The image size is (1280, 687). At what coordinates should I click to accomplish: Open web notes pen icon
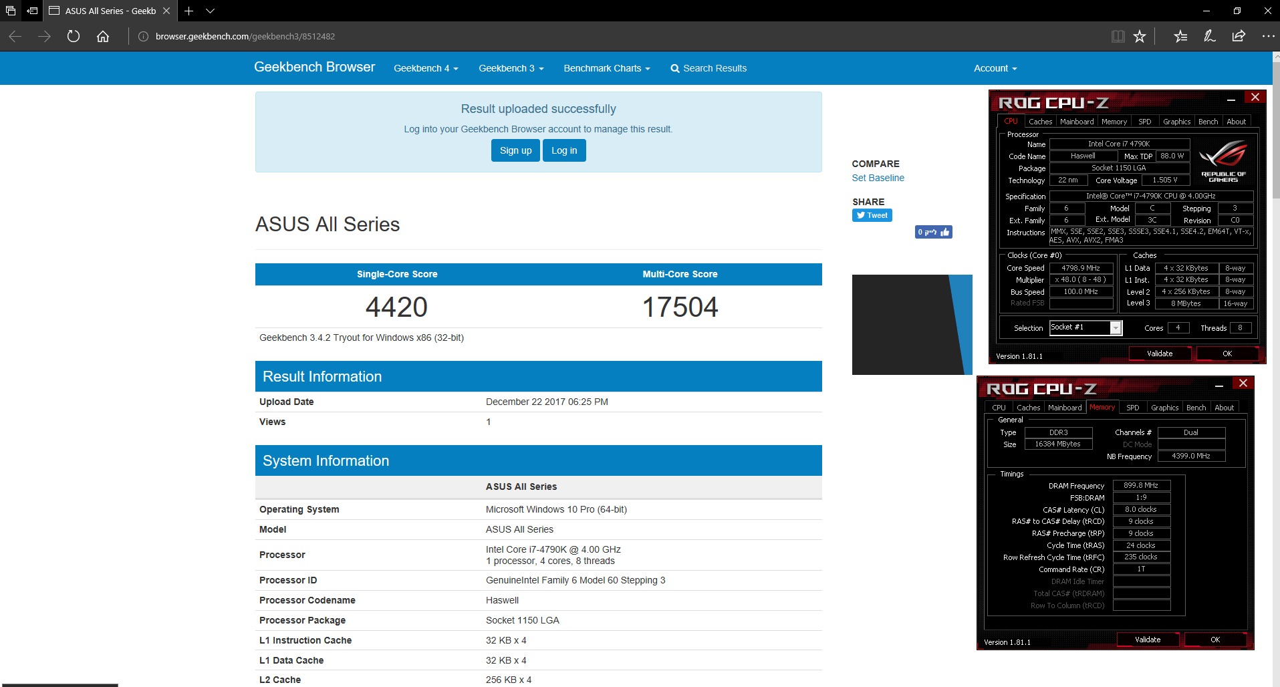point(1209,36)
